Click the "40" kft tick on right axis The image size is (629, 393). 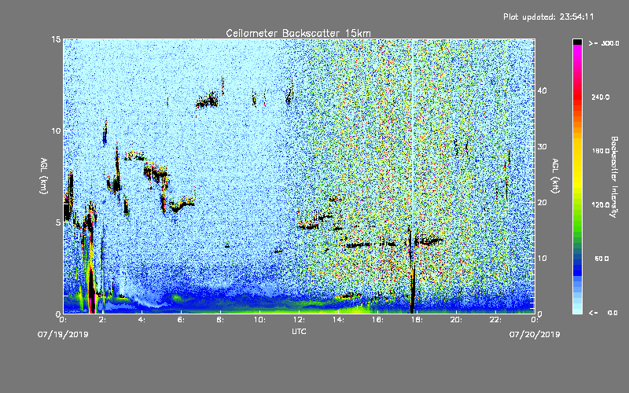[542, 90]
